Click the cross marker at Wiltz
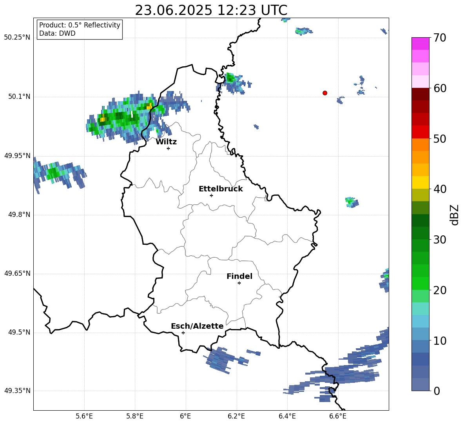 (x=169, y=148)
